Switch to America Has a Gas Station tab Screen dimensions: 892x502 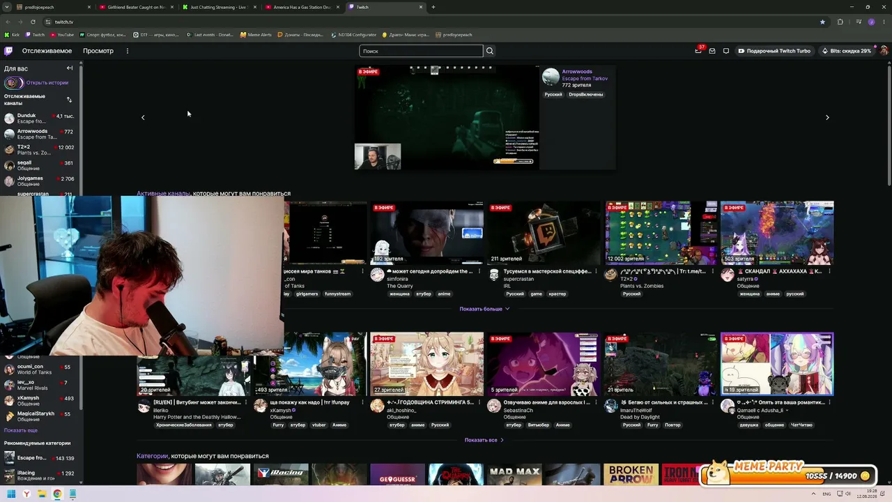[x=302, y=7]
